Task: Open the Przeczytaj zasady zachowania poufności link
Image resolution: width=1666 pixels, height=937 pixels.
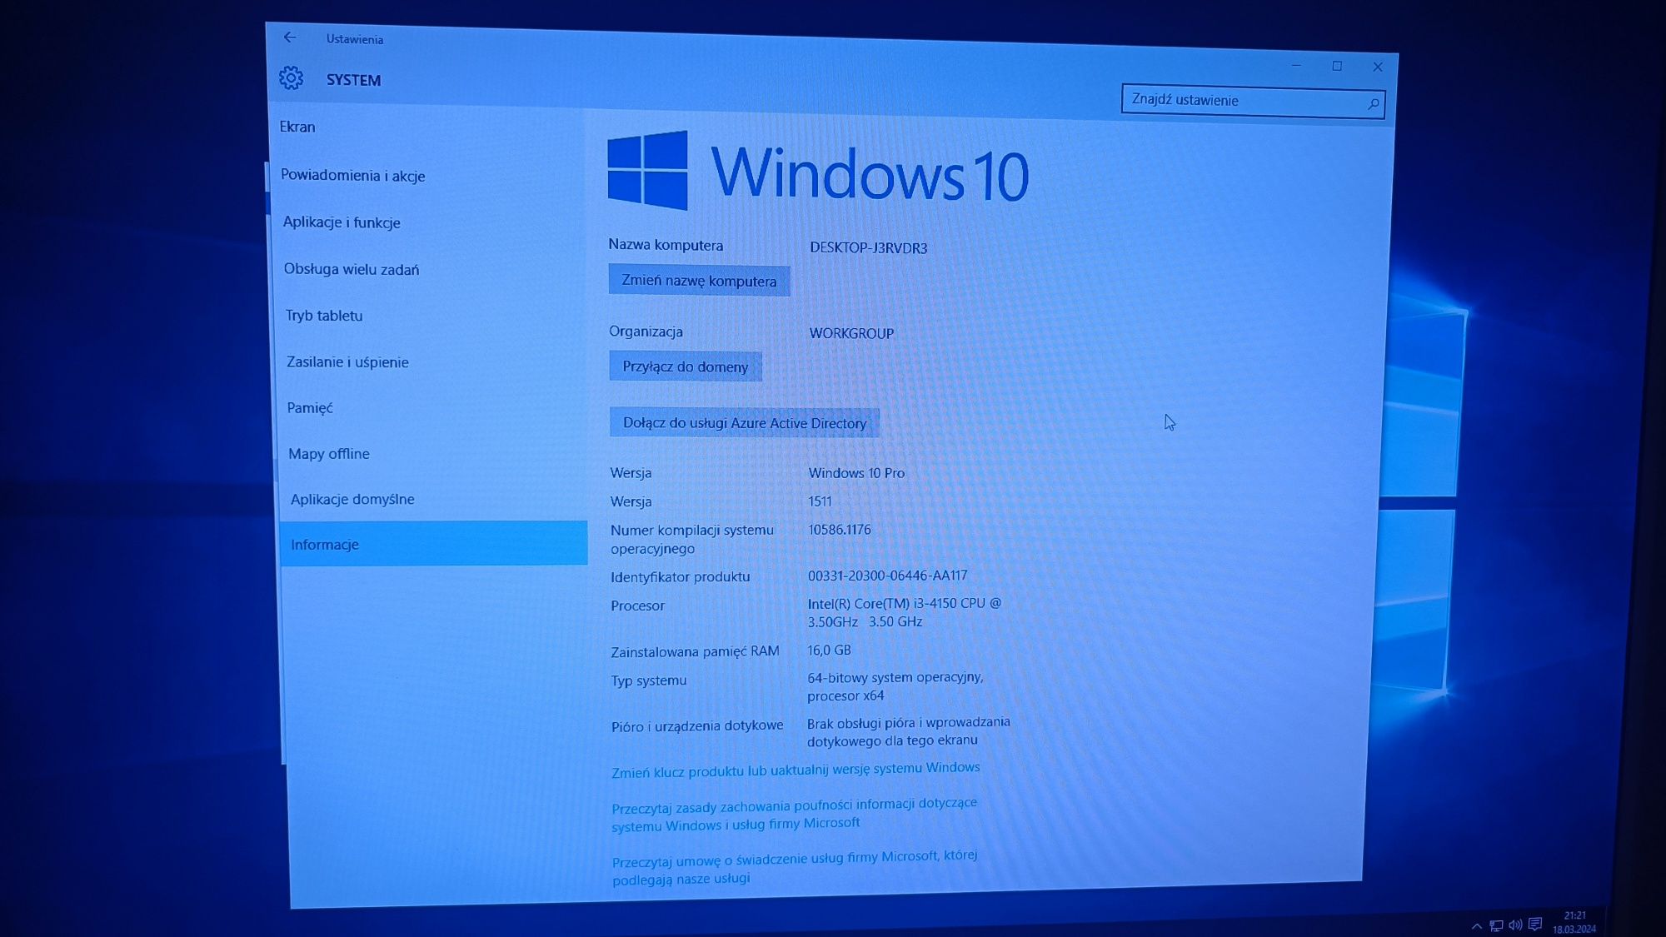Action: point(794,815)
